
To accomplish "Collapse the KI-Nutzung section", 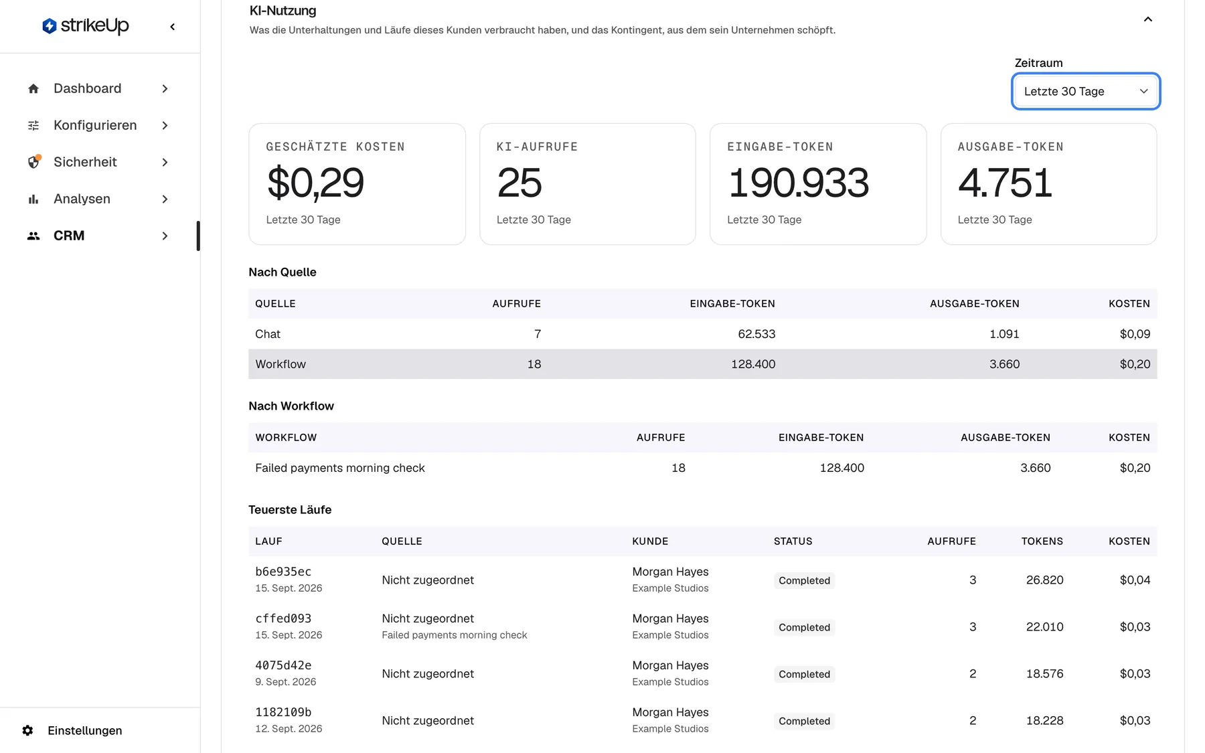I will pos(1147,19).
